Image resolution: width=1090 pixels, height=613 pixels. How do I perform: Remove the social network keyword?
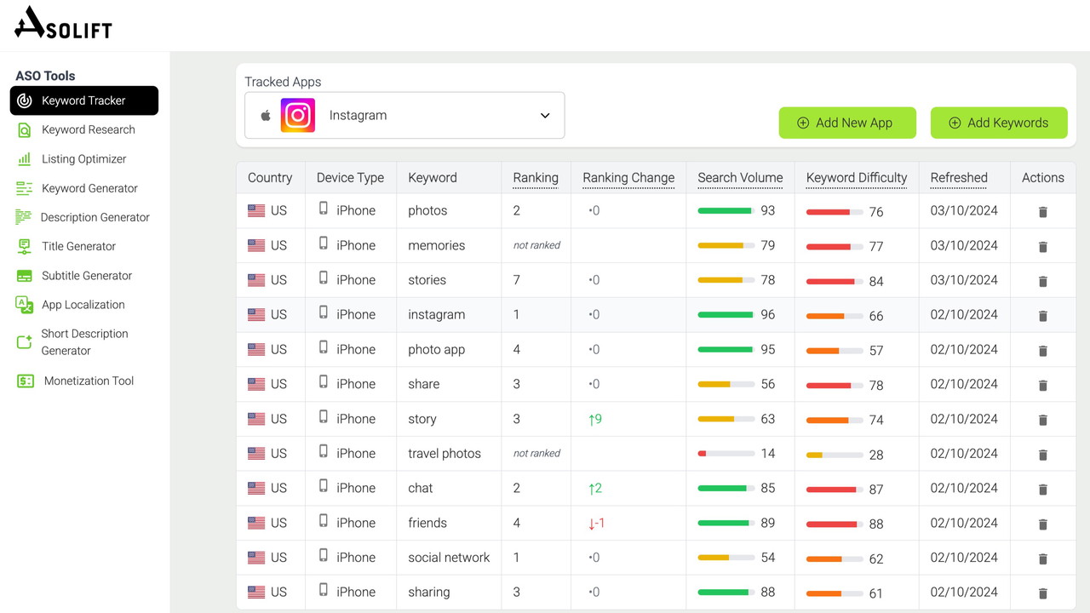[x=1043, y=559]
